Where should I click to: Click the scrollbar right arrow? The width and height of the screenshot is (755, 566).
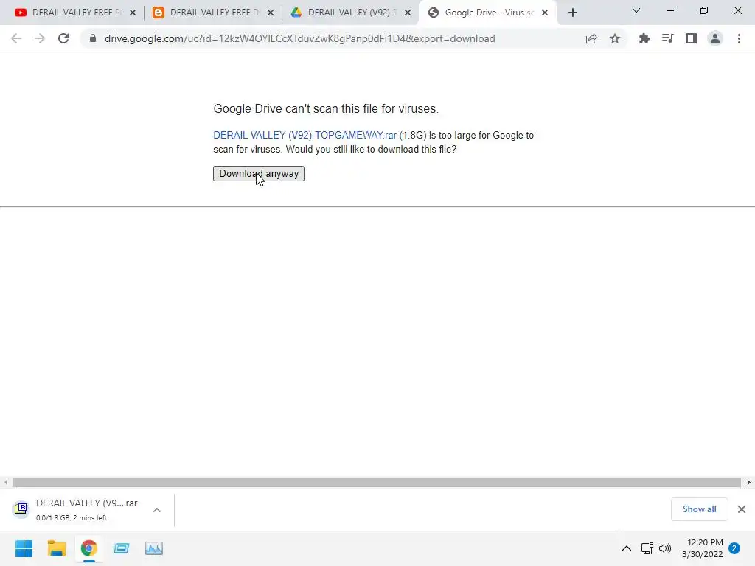749,482
